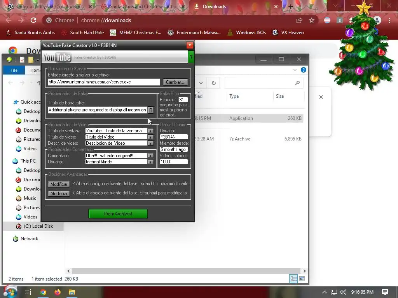
Task: Click the Miembro desde field
Action: click(174, 149)
